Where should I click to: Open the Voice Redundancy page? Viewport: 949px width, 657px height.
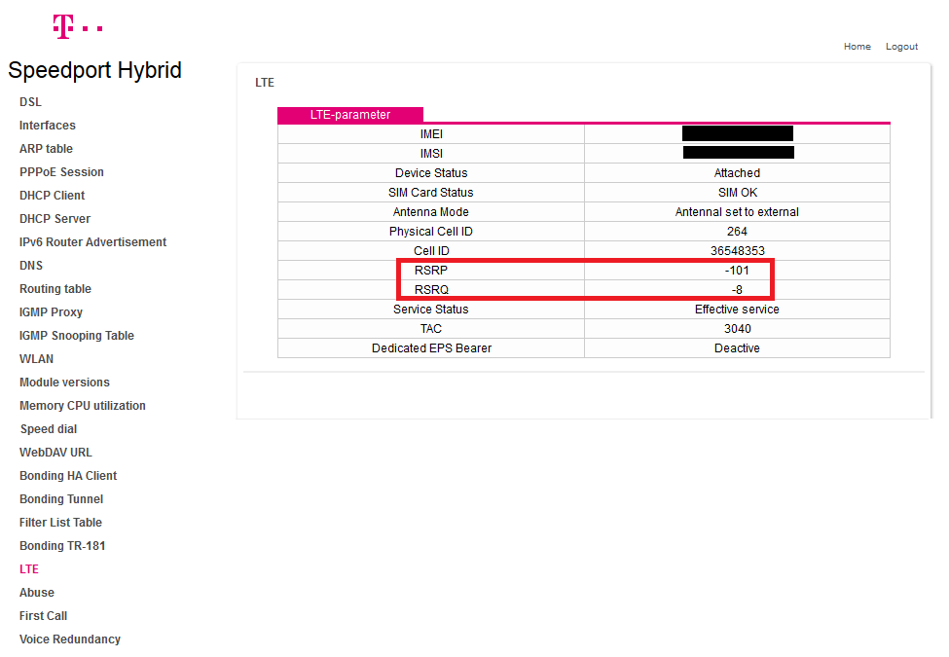(70, 639)
